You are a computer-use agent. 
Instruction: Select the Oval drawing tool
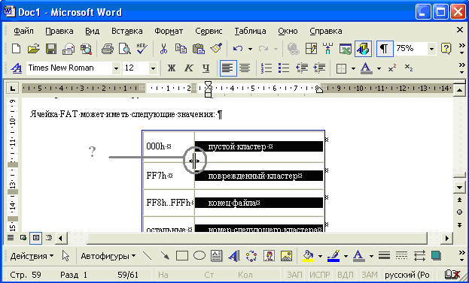pyautogui.click(x=199, y=255)
